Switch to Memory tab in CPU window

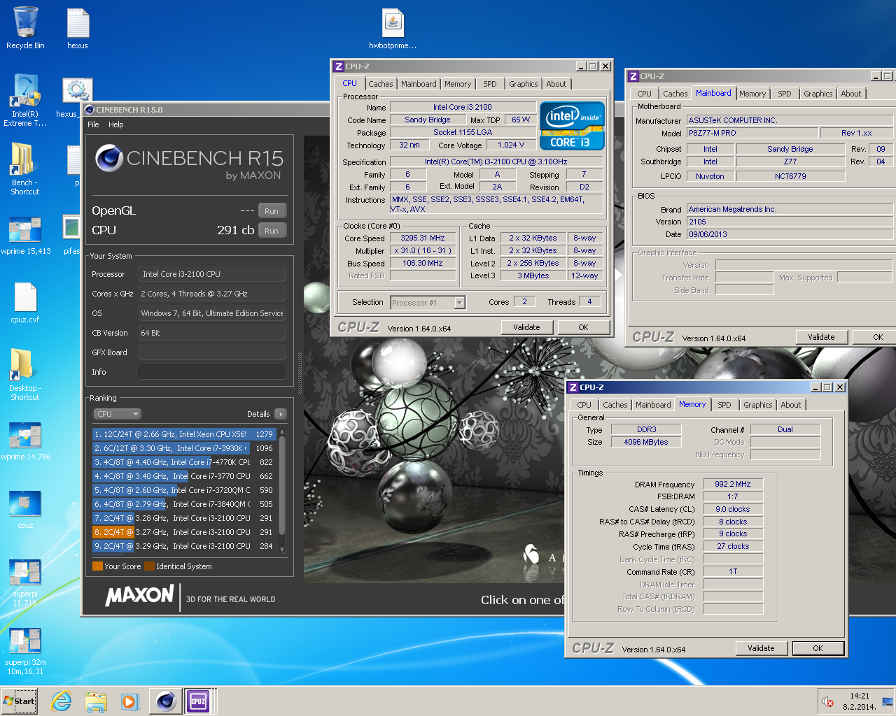point(458,84)
